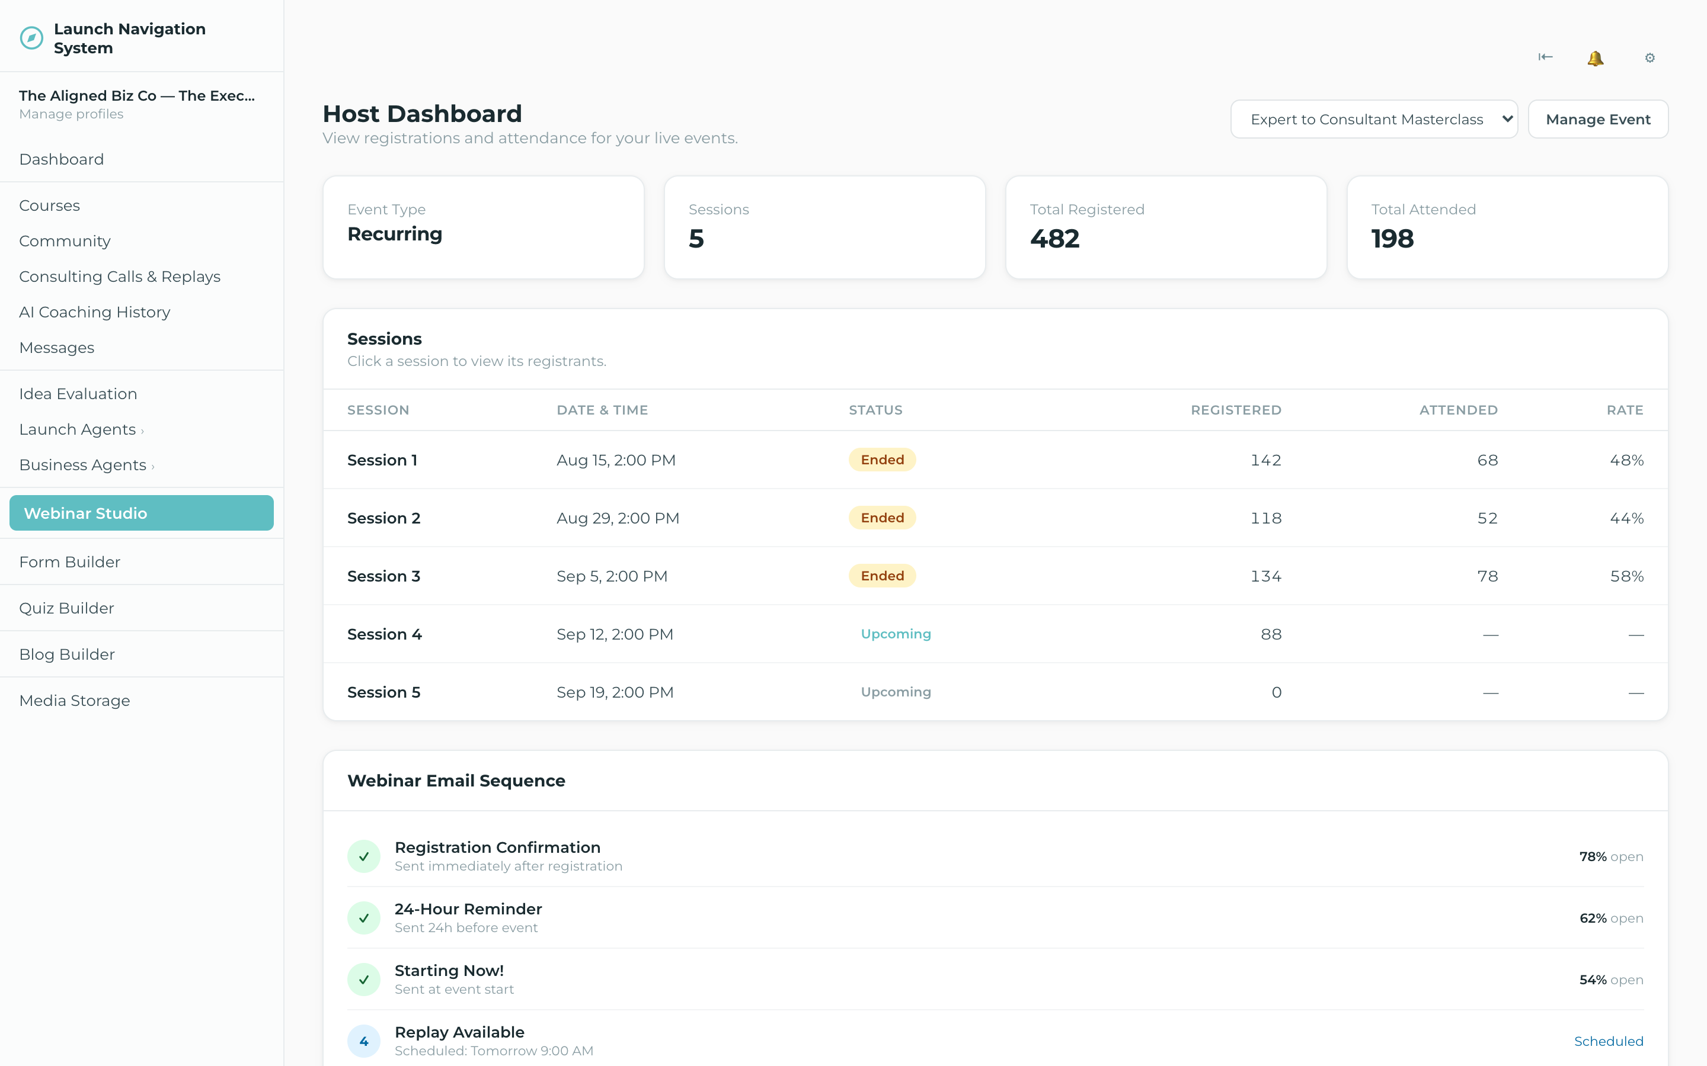This screenshot has width=1707, height=1066.
Task: Select Session 5 row
Action: click(x=995, y=692)
